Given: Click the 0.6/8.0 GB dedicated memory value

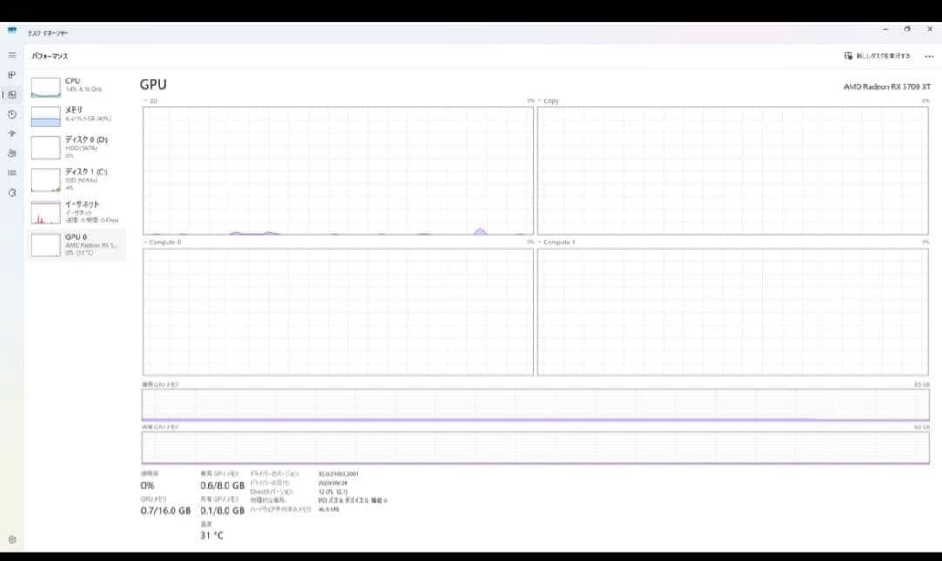Looking at the screenshot, I should tap(222, 485).
